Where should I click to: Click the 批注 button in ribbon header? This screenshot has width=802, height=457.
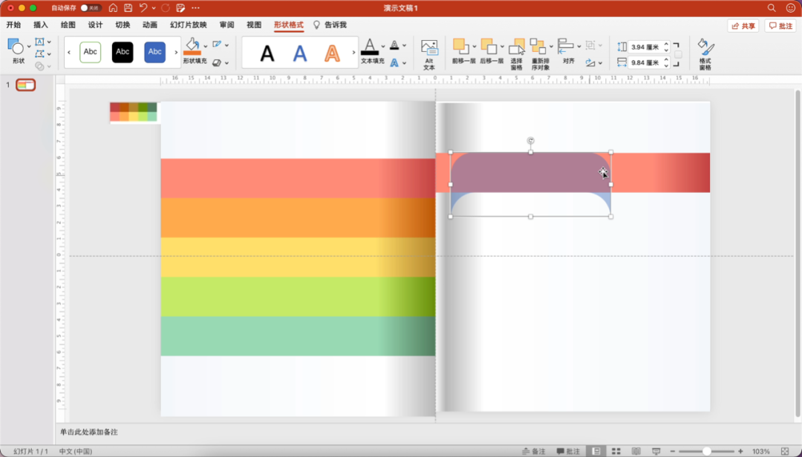click(x=780, y=25)
